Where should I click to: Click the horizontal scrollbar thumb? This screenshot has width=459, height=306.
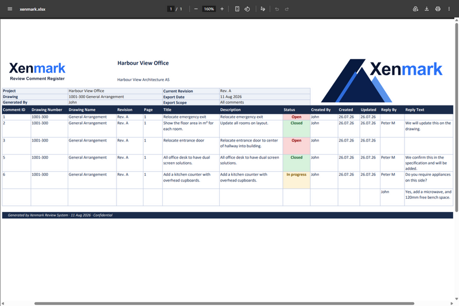224,303
